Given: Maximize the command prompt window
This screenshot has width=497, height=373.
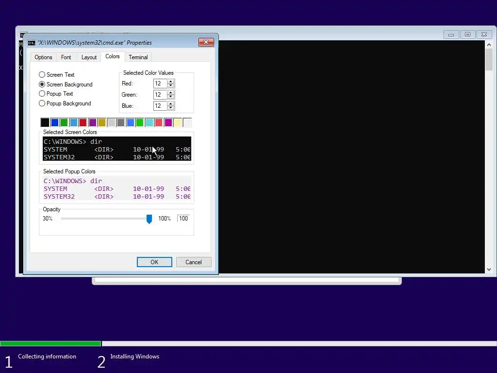Looking at the screenshot, I should (x=467, y=34).
